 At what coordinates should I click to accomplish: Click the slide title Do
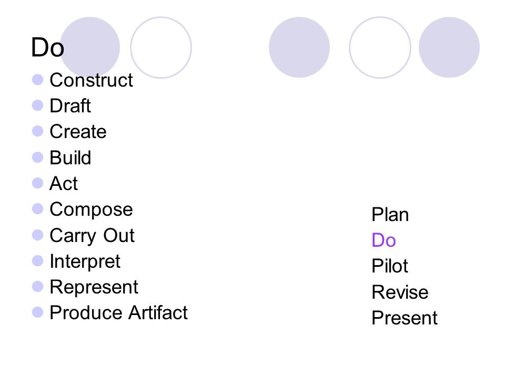click(48, 48)
